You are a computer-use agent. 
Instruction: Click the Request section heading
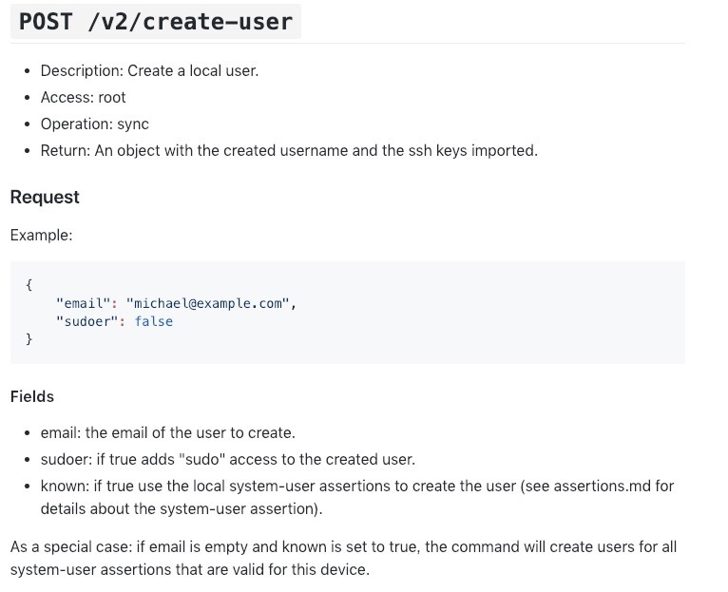(45, 198)
